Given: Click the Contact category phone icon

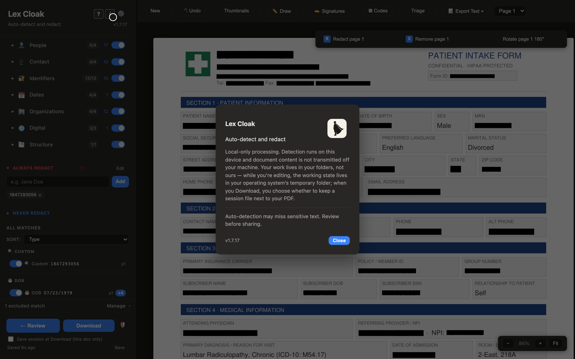Looking at the screenshot, I should (22, 62).
